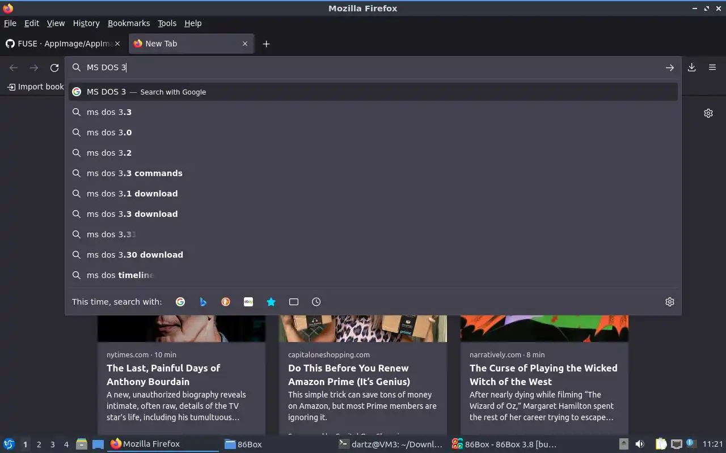Choose suggestion 'ms dos 3.30 download'
The image size is (726, 453).
click(x=373, y=255)
